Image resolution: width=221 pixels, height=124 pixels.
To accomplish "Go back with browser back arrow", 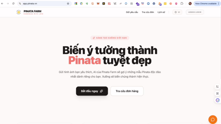I will pyautogui.click(x=2, y=3).
